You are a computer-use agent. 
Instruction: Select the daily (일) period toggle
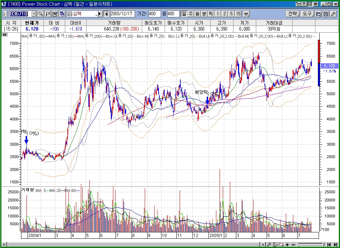[x=184, y=14]
